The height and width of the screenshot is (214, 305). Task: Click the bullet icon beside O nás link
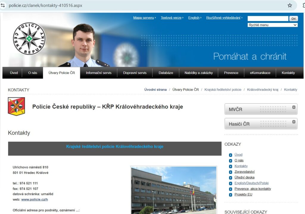(x=231, y=161)
